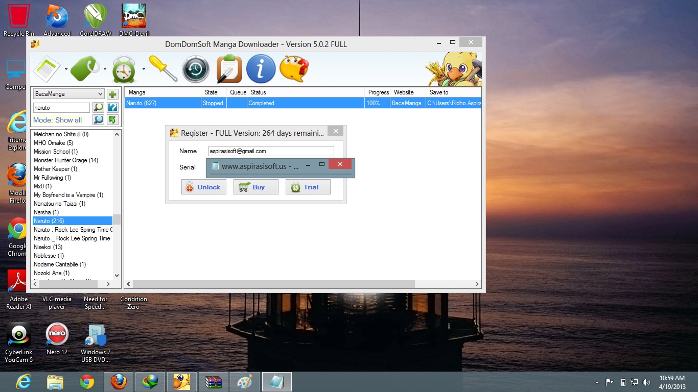Open the green price tag toolbar icon
The height and width of the screenshot is (392, 698).
click(86, 69)
